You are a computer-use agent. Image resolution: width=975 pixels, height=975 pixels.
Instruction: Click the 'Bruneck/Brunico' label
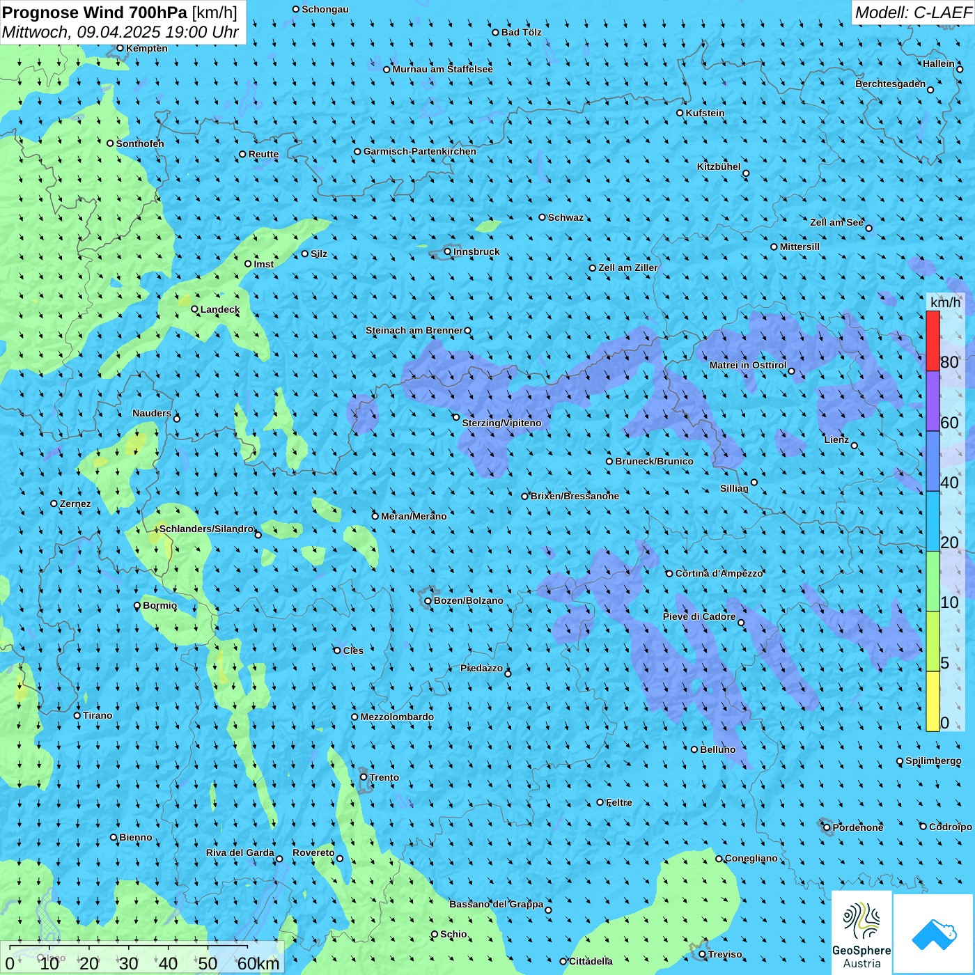click(x=655, y=461)
